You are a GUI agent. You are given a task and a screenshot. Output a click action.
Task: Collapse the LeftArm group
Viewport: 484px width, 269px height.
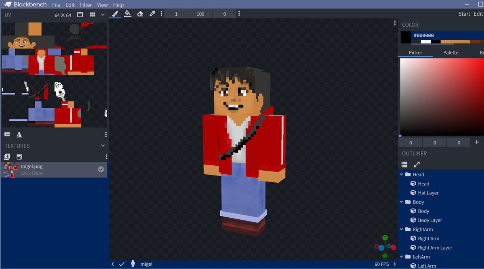tap(402, 256)
